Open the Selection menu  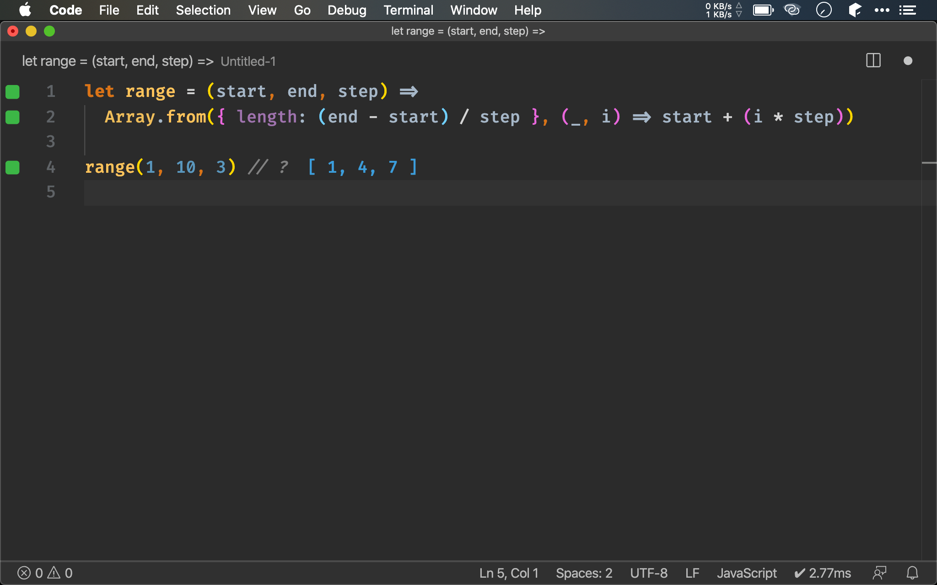[x=203, y=10]
